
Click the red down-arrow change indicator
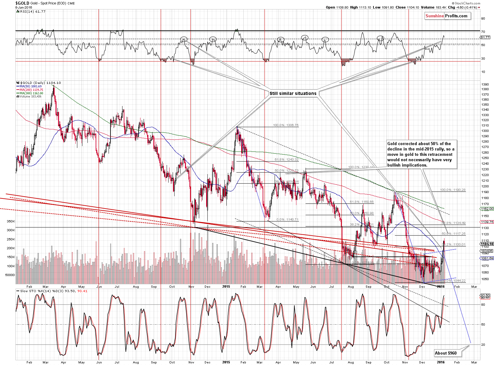point(479,8)
